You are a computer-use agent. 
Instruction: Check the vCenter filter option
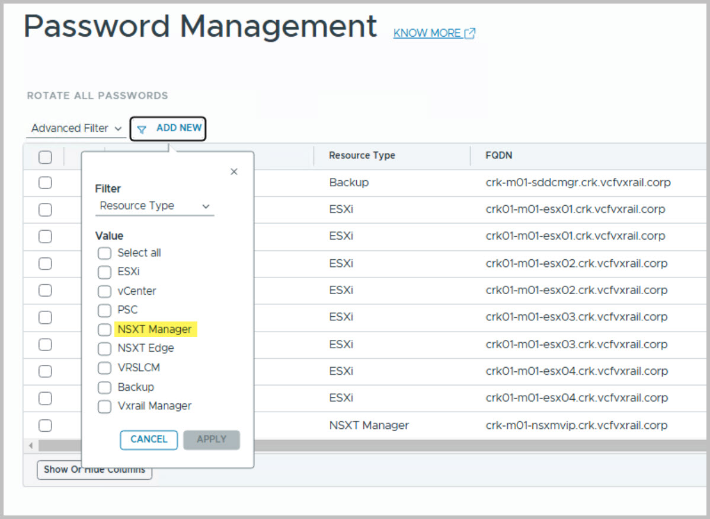(104, 291)
